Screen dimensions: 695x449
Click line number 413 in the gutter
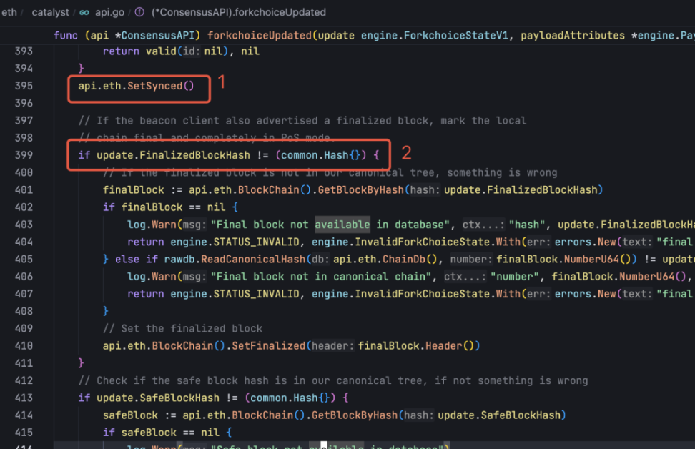pyautogui.click(x=23, y=398)
